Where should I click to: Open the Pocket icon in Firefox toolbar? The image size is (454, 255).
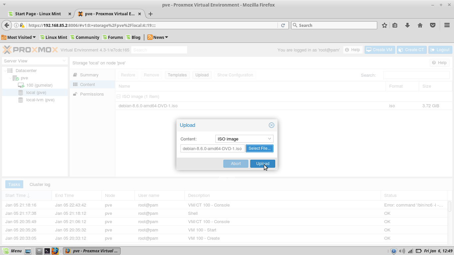433,25
